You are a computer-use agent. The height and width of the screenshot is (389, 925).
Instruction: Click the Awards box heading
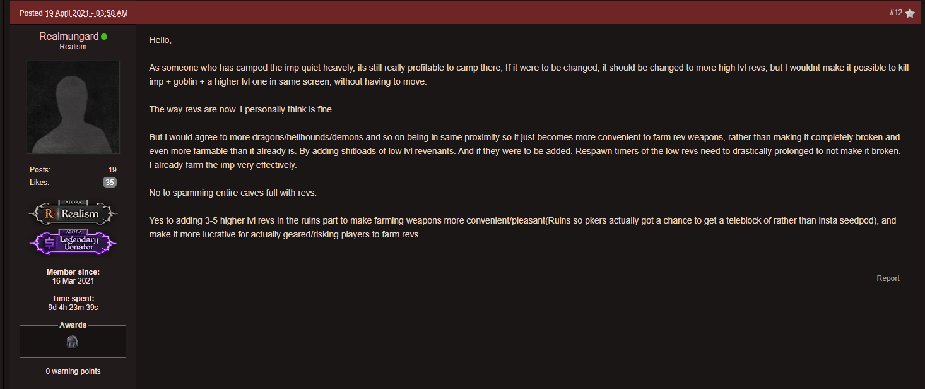pos(73,325)
